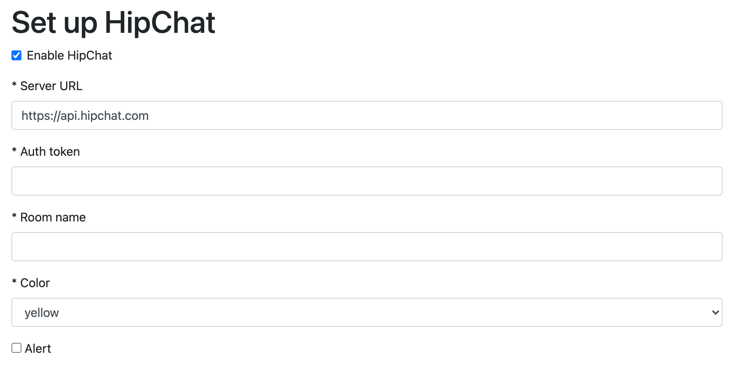The height and width of the screenshot is (378, 734).
Task: Click the chevron on the Color selector
Action: pos(715,312)
